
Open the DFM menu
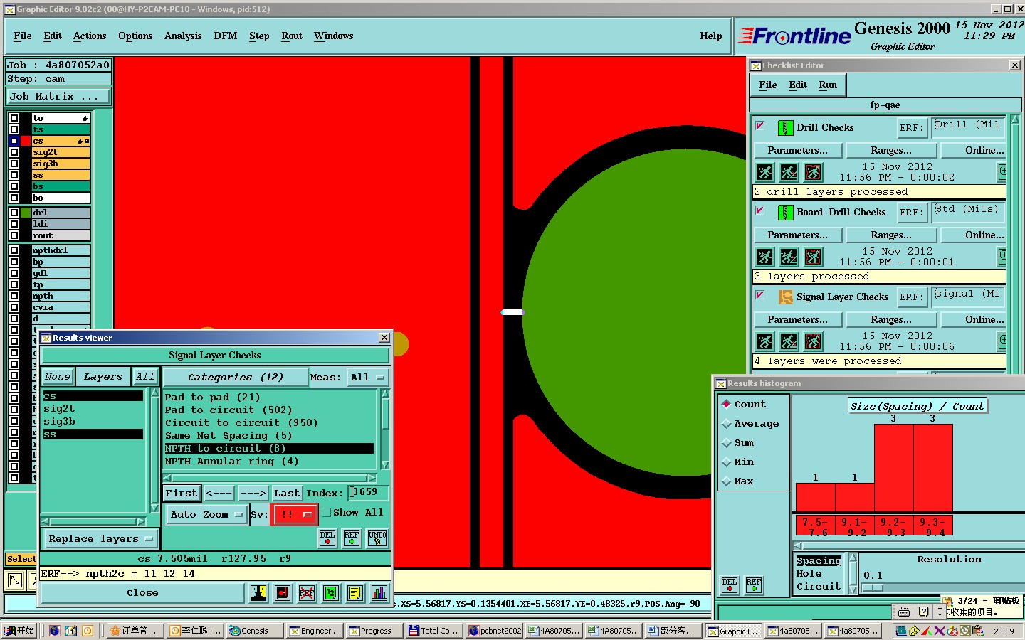click(x=226, y=36)
